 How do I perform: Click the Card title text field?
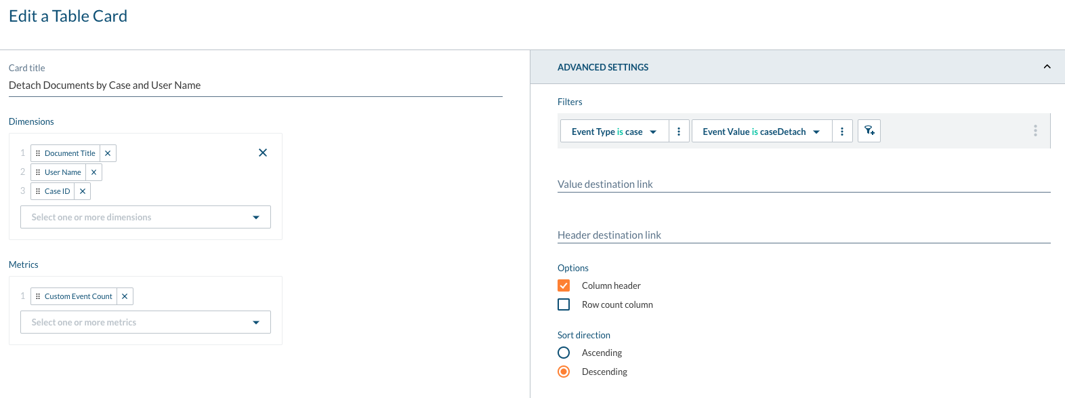255,85
